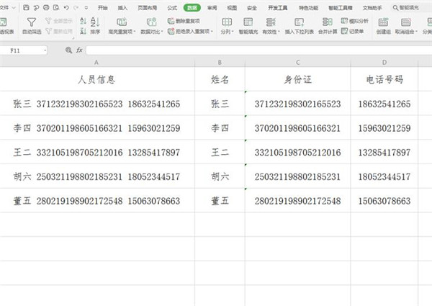The image size is (432, 306).
Task: Switch to the Security (安全) tab
Action: point(252,8)
